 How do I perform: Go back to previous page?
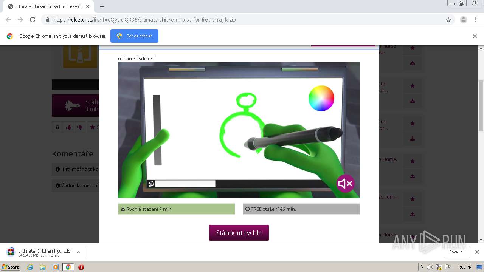8,20
